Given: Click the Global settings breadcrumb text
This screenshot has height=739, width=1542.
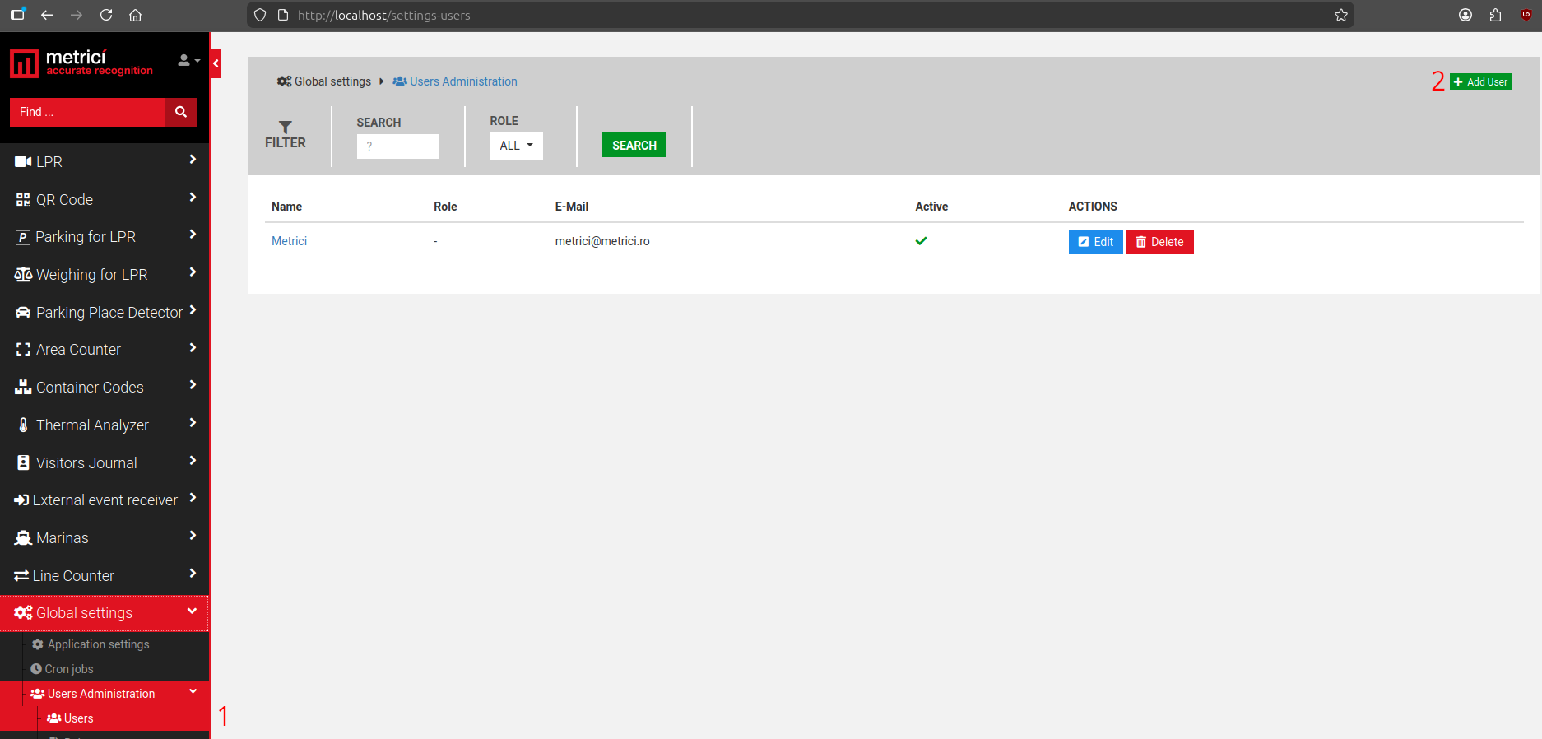Looking at the screenshot, I should pyautogui.click(x=332, y=81).
